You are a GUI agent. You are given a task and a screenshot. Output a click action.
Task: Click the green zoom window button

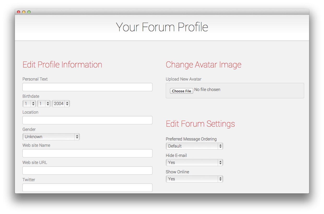(29, 12)
